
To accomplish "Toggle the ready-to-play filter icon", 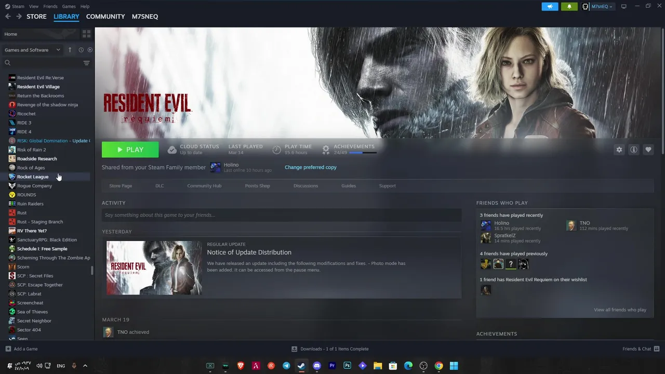I will (x=90, y=50).
